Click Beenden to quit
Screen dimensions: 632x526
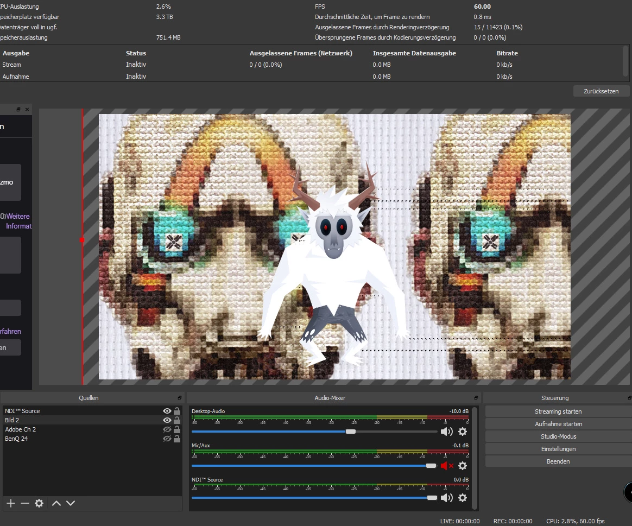[x=558, y=461]
